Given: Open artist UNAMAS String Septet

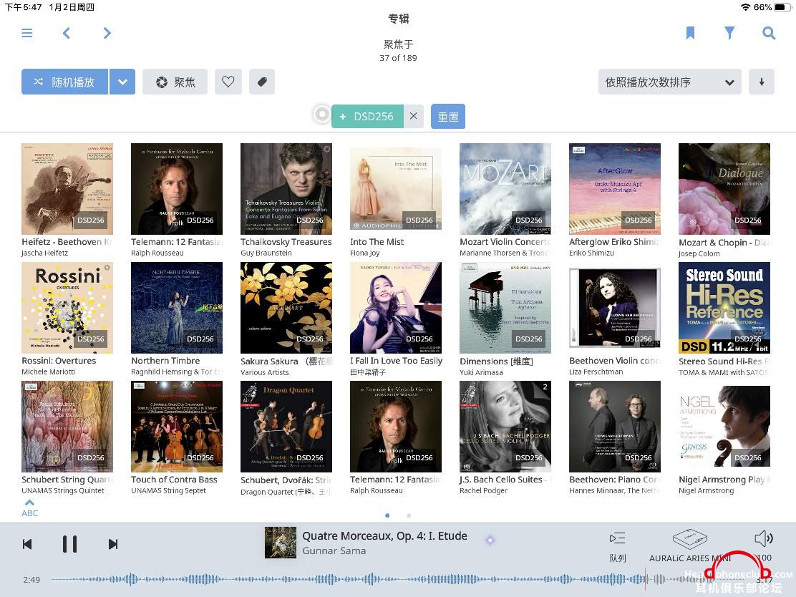Looking at the screenshot, I should (168, 490).
